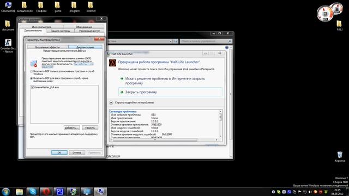Open Windows Explorer from the taskbar
The height and width of the screenshot is (196, 349).
pos(20,192)
